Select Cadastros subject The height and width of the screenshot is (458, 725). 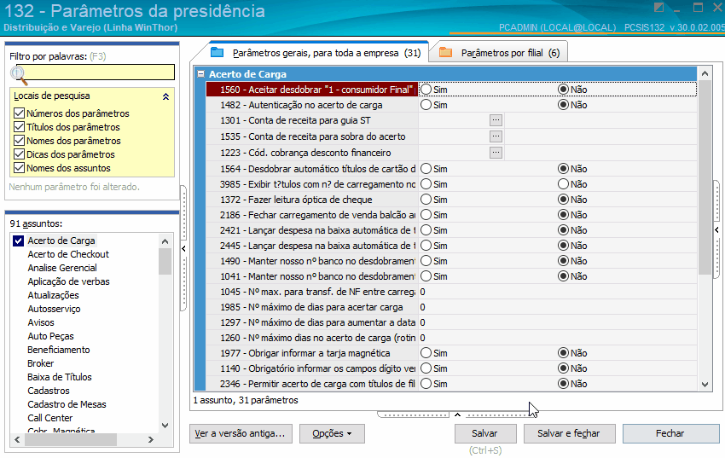(x=48, y=391)
